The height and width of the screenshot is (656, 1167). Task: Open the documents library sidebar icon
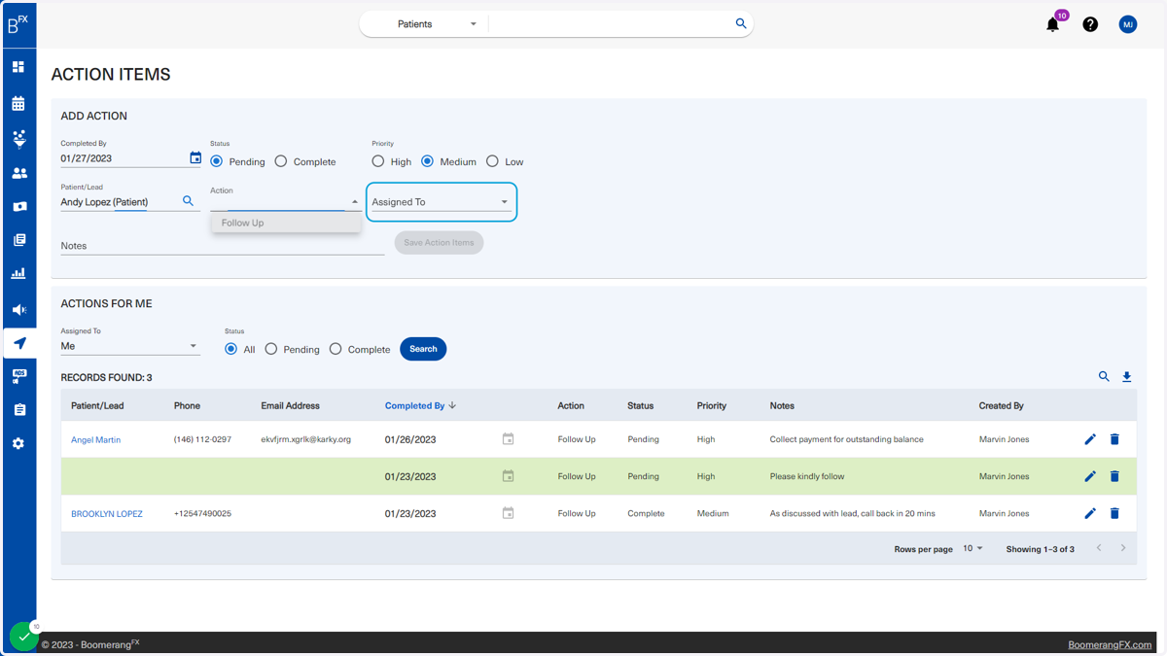click(x=18, y=240)
